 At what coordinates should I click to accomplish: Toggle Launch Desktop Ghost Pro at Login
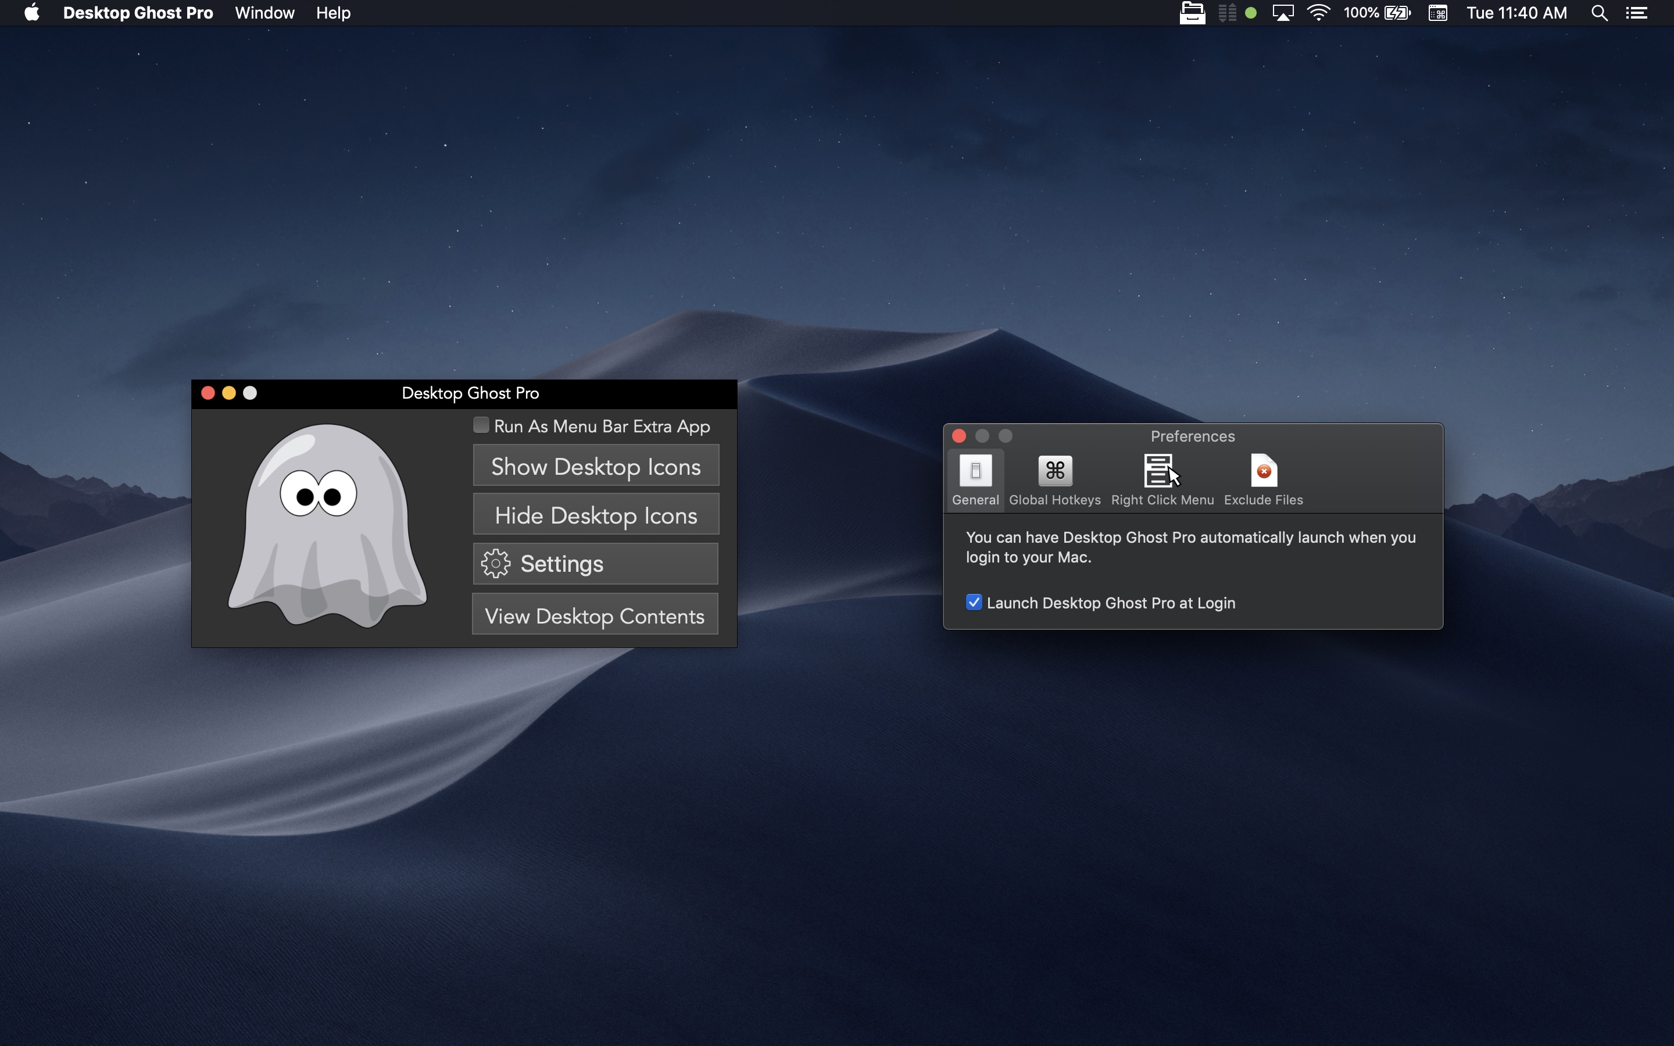974,603
